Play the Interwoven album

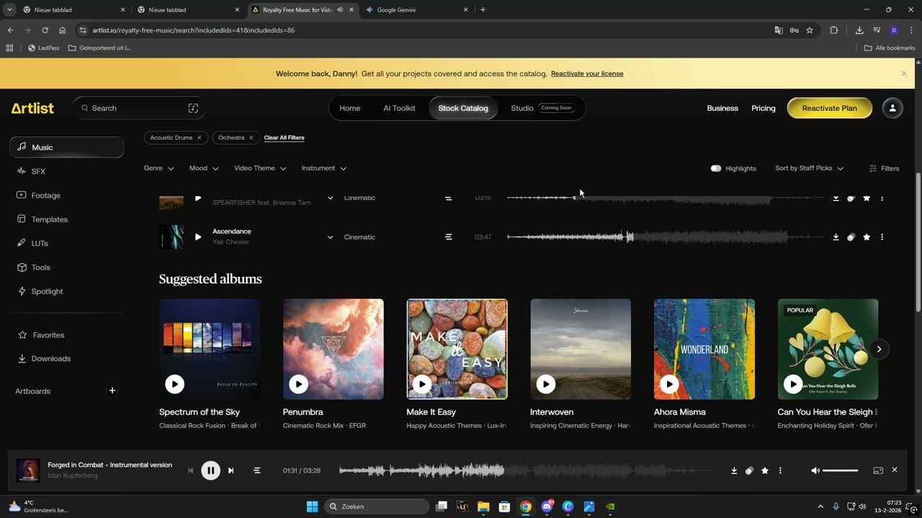[545, 384]
